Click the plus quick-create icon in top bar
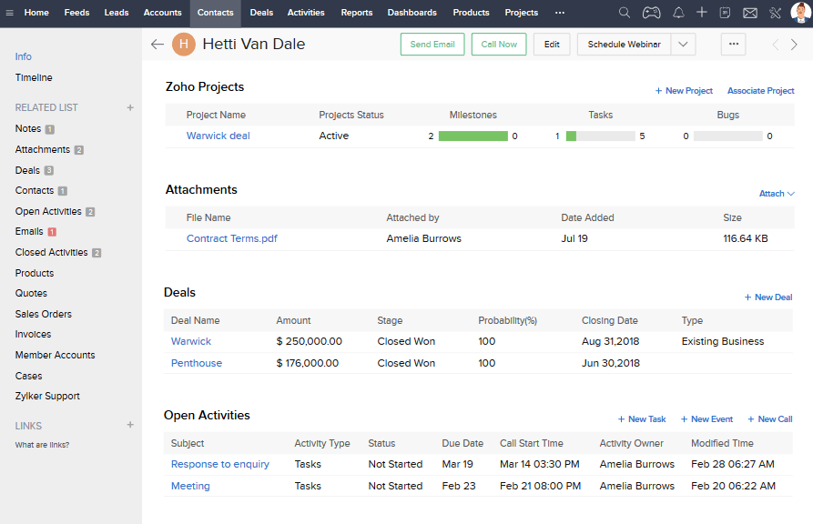This screenshot has height=524, width=813. [x=702, y=13]
